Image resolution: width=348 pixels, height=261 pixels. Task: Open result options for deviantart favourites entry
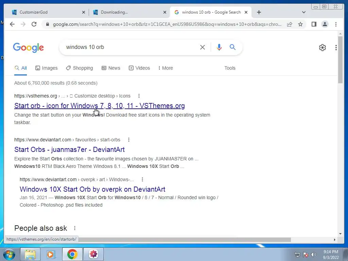tap(129, 140)
